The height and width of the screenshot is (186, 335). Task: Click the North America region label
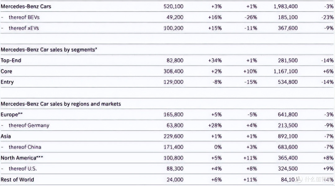[22, 158]
